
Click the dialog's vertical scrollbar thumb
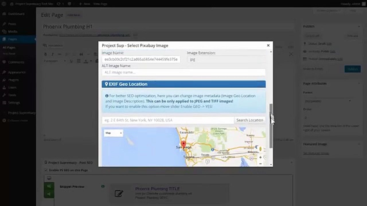pos(271,126)
